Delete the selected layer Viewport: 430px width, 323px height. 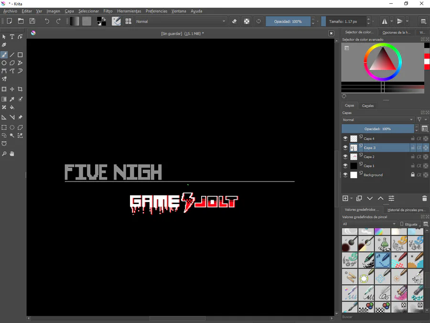pos(424,198)
